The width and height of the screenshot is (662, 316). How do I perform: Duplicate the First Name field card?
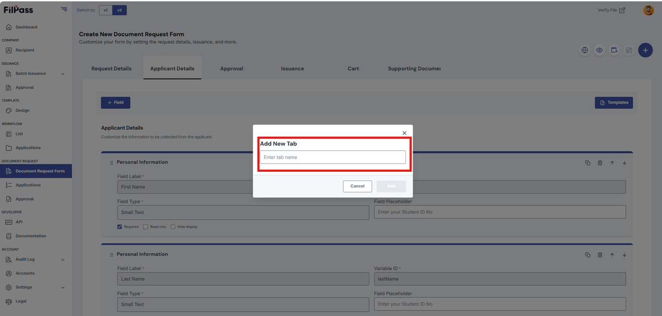[x=588, y=163]
